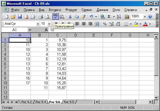The image size is (160, 111).
Task: Click horizontal scrollbar right arrow
Action: 150,102
